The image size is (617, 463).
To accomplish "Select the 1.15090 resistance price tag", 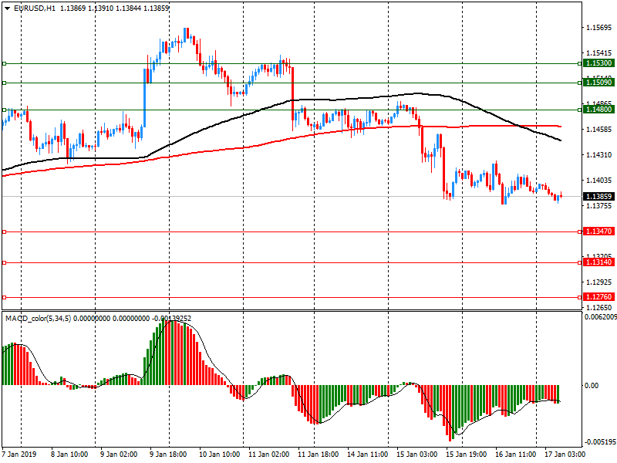I will point(598,82).
